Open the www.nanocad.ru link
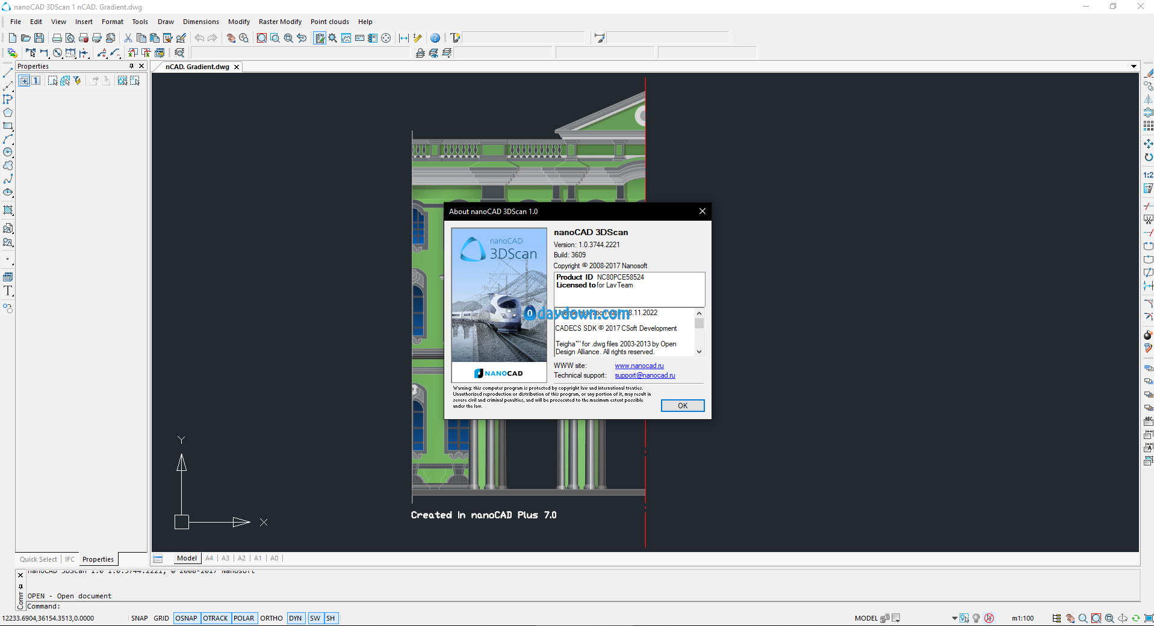The image size is (1154, 626). click(639, 366)
